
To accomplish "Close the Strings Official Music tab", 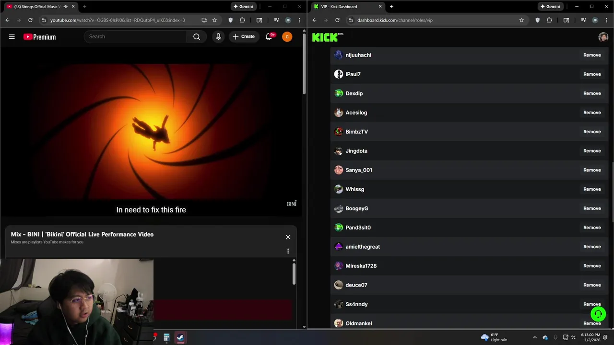I will point(73,6).
